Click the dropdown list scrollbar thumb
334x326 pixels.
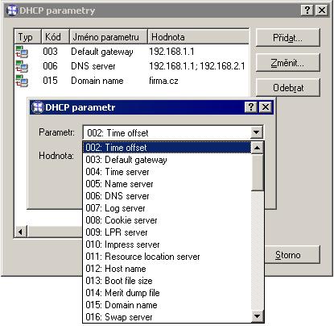[x=257, y=172]
